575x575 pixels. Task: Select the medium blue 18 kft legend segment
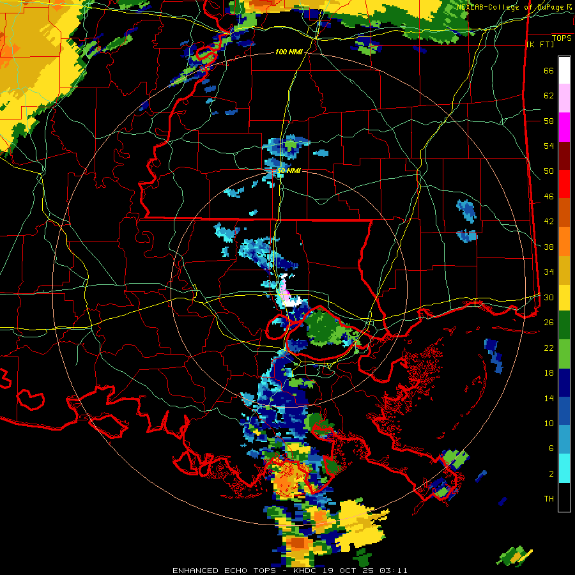click(564, 411)
